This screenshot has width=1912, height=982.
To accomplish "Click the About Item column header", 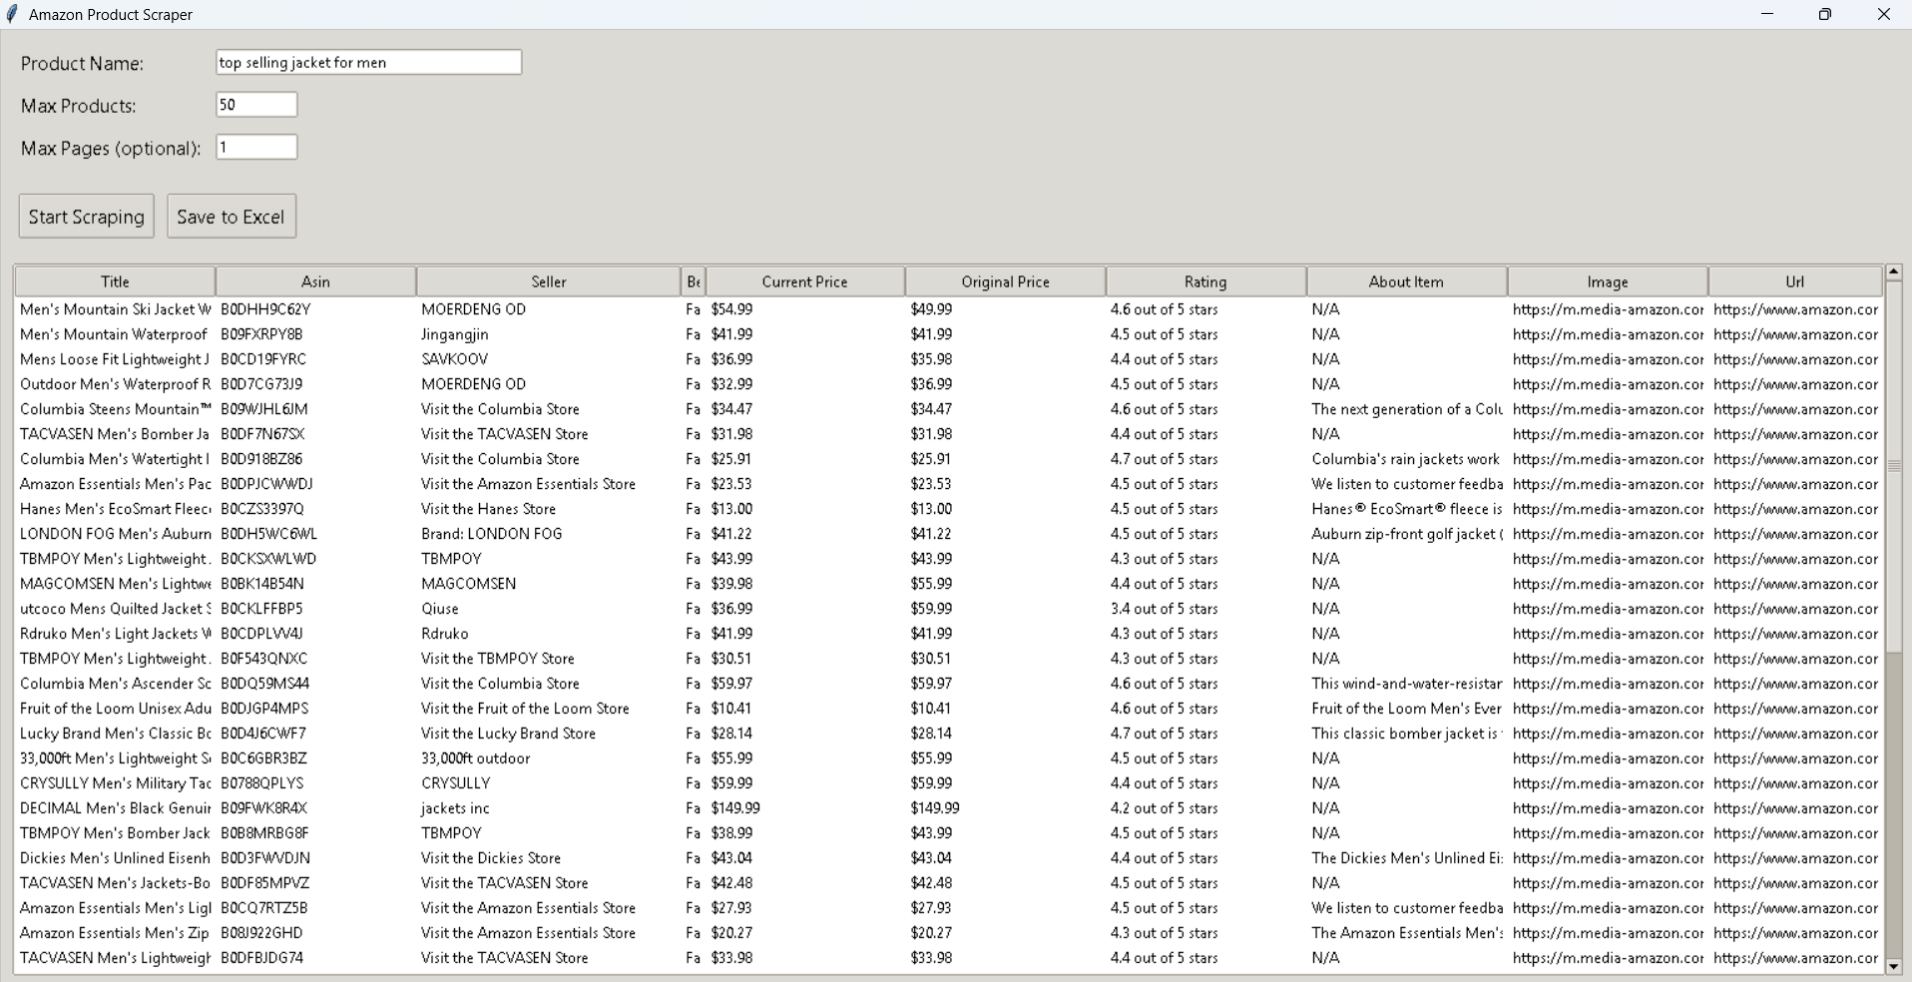I will [1406, 281].
